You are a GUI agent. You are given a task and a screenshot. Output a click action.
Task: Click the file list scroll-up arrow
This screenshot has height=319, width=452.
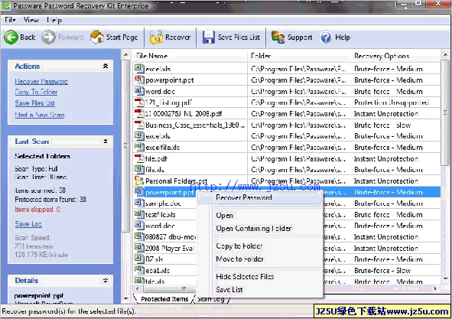pyautogui.click(x=445, y=54)
